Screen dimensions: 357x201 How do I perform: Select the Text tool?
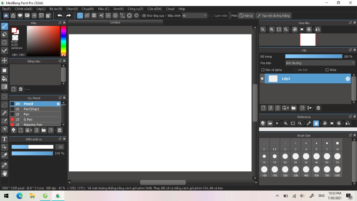point(4,139)
